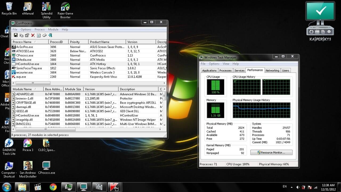341x192 pixels.
Task: Click the report page icon in CurrProcess toolbar
Action: pyautogui.click(x=39, y=35)
